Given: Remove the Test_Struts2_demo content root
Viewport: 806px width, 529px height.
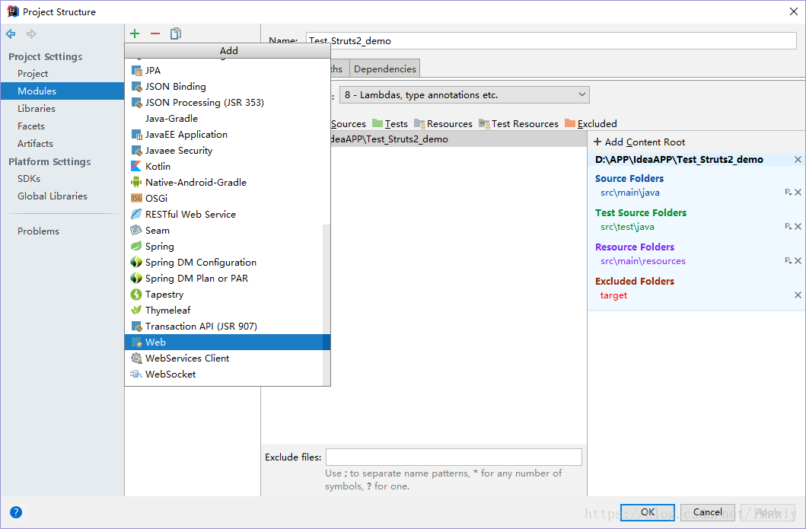Looking at the screenshot, I should 798,159.
